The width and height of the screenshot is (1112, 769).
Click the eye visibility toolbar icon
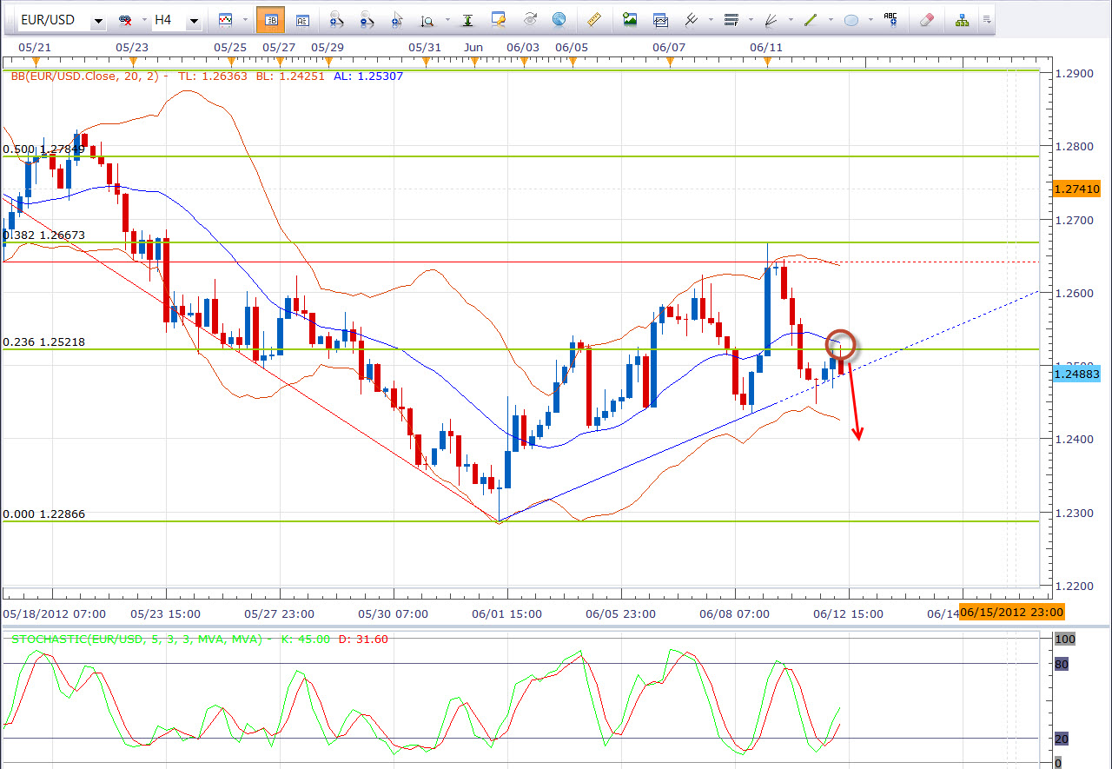(529, 19)
